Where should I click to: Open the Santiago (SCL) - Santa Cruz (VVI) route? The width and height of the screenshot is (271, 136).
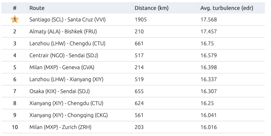tap(67, 20)
